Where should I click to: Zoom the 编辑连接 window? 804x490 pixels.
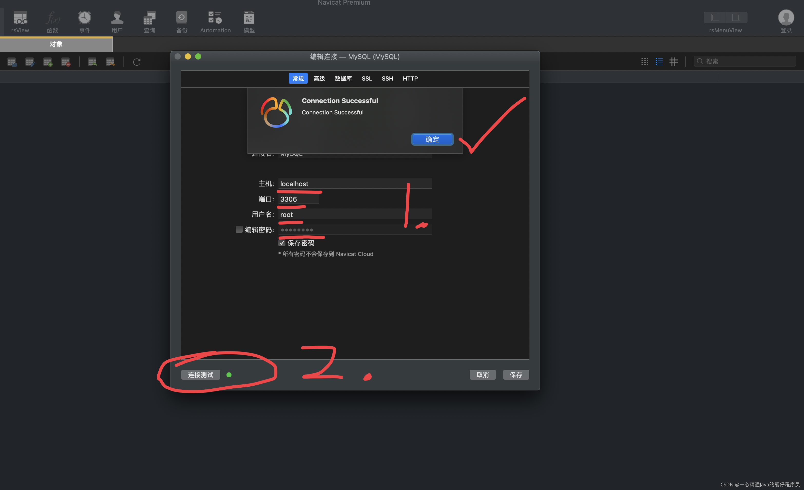coord(198,56)
